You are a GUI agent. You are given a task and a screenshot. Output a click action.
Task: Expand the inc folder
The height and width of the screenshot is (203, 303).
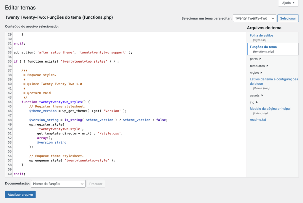(x=252, y=102)
